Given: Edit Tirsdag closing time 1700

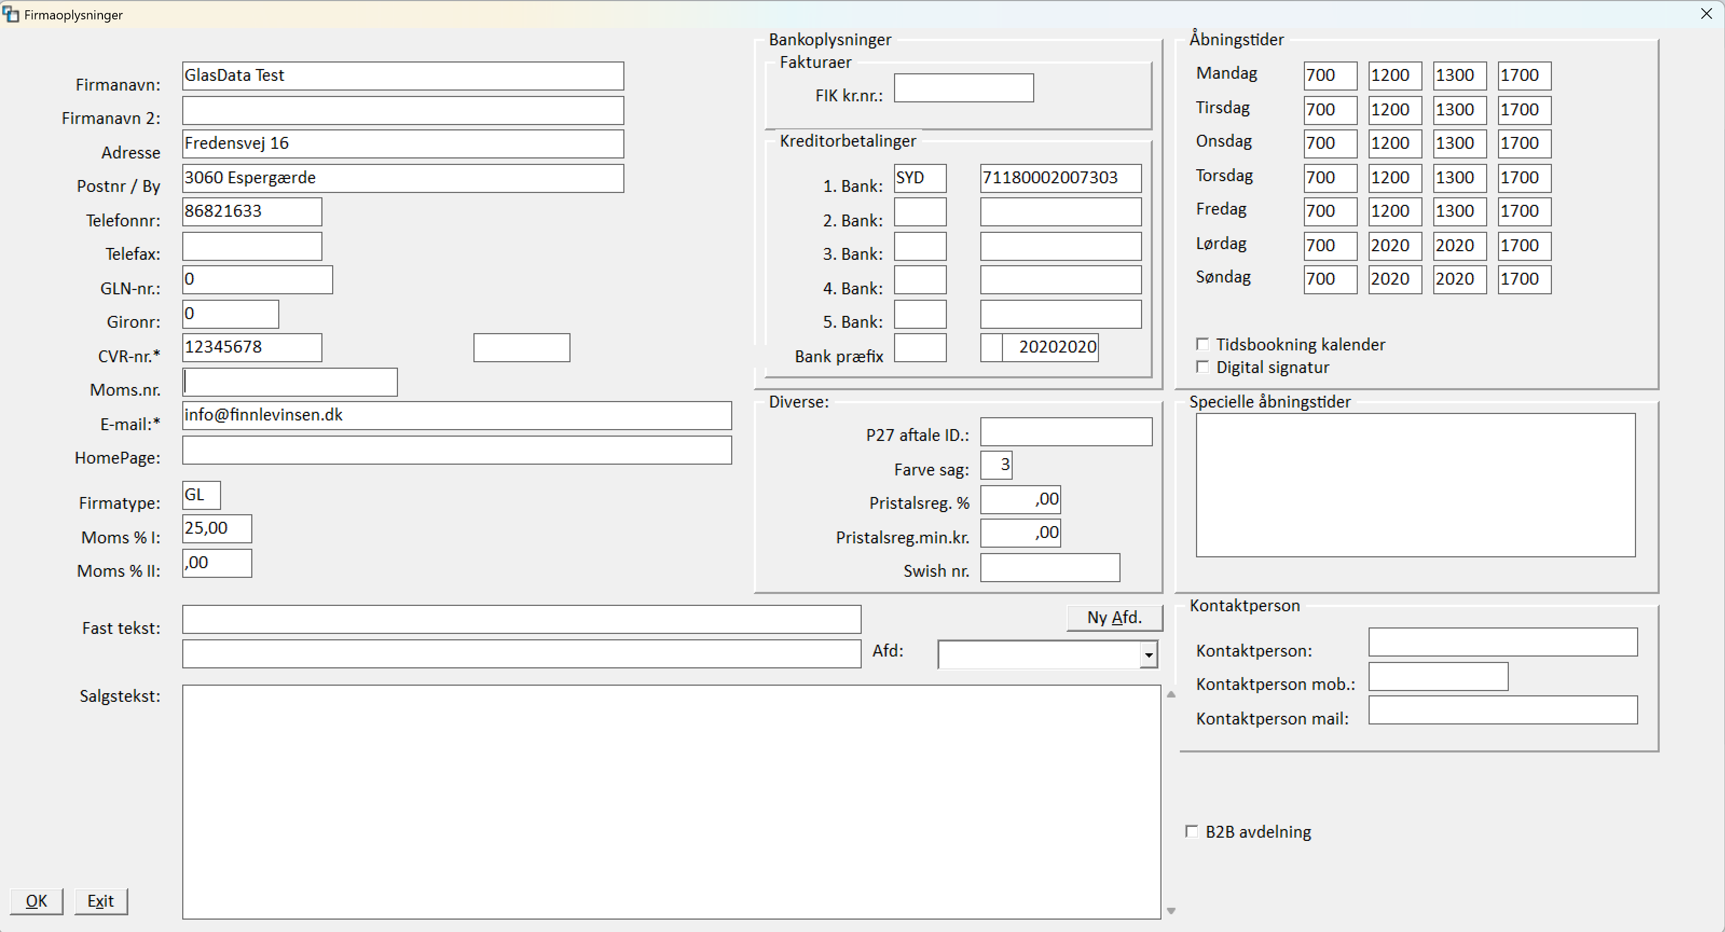Looking at the screenshot, I should [x=1525, y=111].
